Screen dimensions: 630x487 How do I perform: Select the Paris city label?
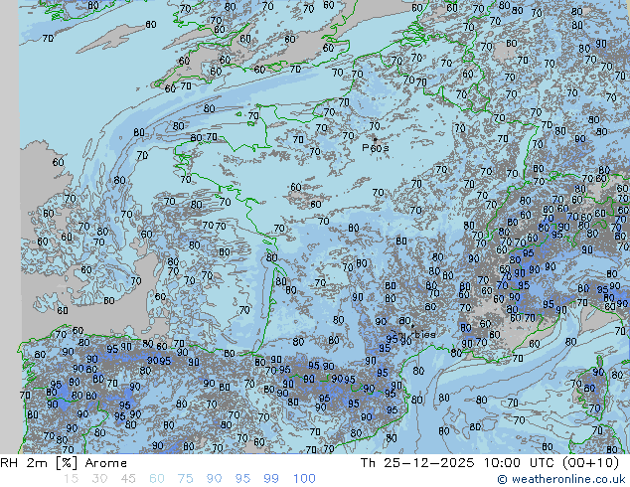pos(376,148)
